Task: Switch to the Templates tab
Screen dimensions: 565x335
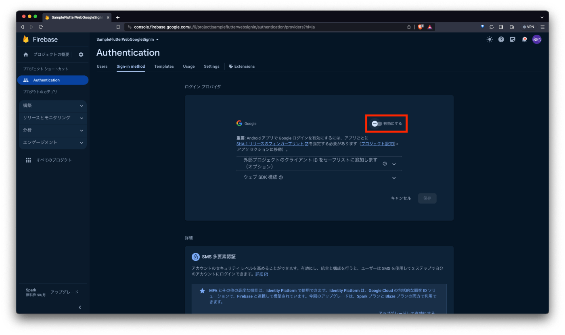Action: tap(164, 67)
